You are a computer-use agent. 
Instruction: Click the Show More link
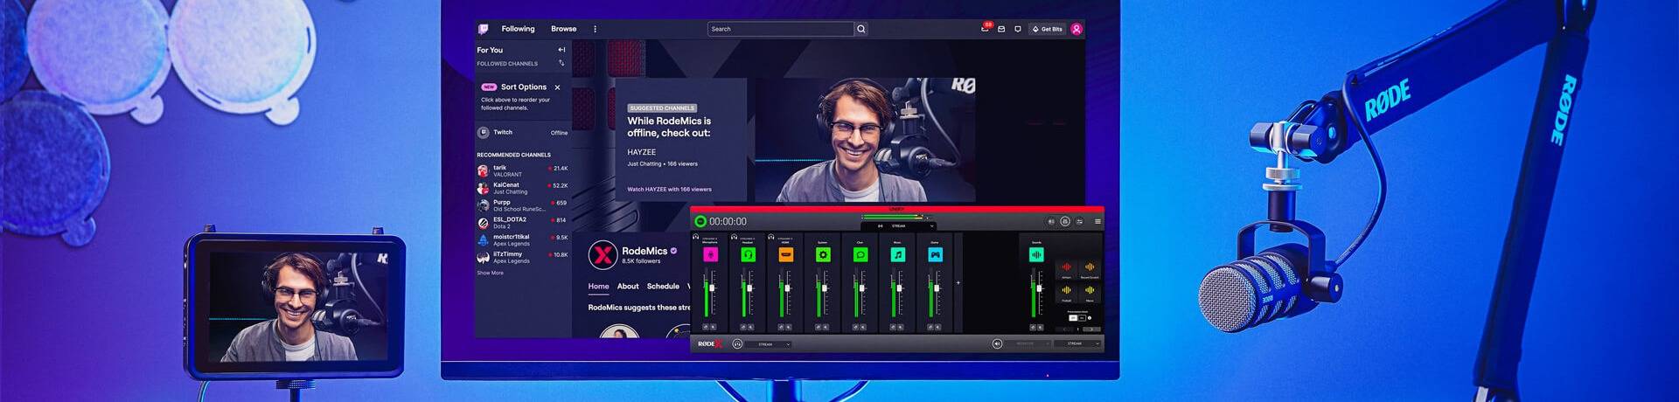[x=490, y=273]
